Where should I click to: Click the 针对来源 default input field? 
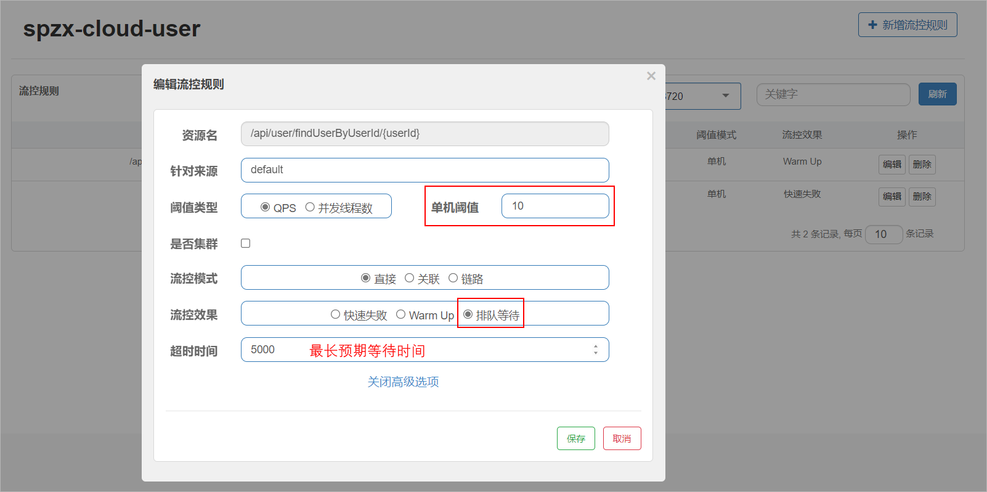click(x=424, y=170)
